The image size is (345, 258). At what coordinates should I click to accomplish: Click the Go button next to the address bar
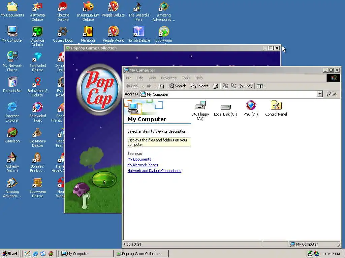pos(332,94)
